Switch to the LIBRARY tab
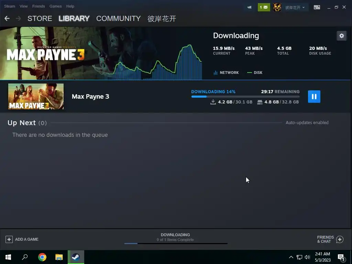This screenshot has width=352, height=264. (74, 19)
